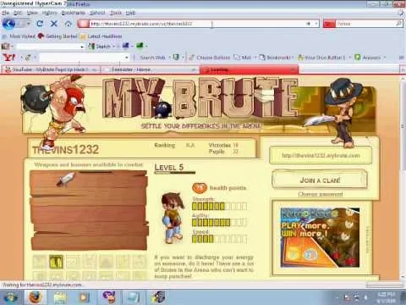The width and height of the screenshot is (406, 305).
Task: Open the file explorer taskbar icon
Action: point(60,297)
